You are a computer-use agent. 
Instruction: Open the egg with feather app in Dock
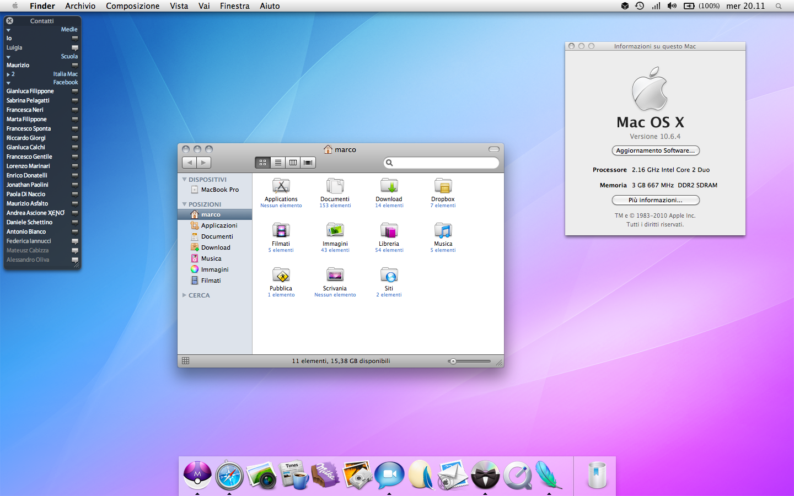[x=421, y=475]
